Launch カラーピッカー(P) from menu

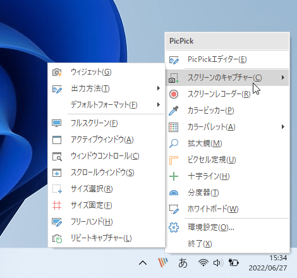227,111
